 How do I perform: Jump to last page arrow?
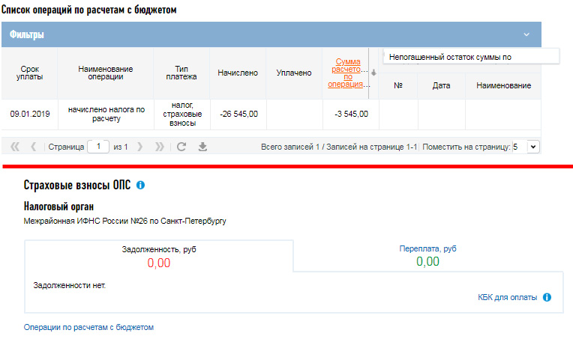point(159,147)
